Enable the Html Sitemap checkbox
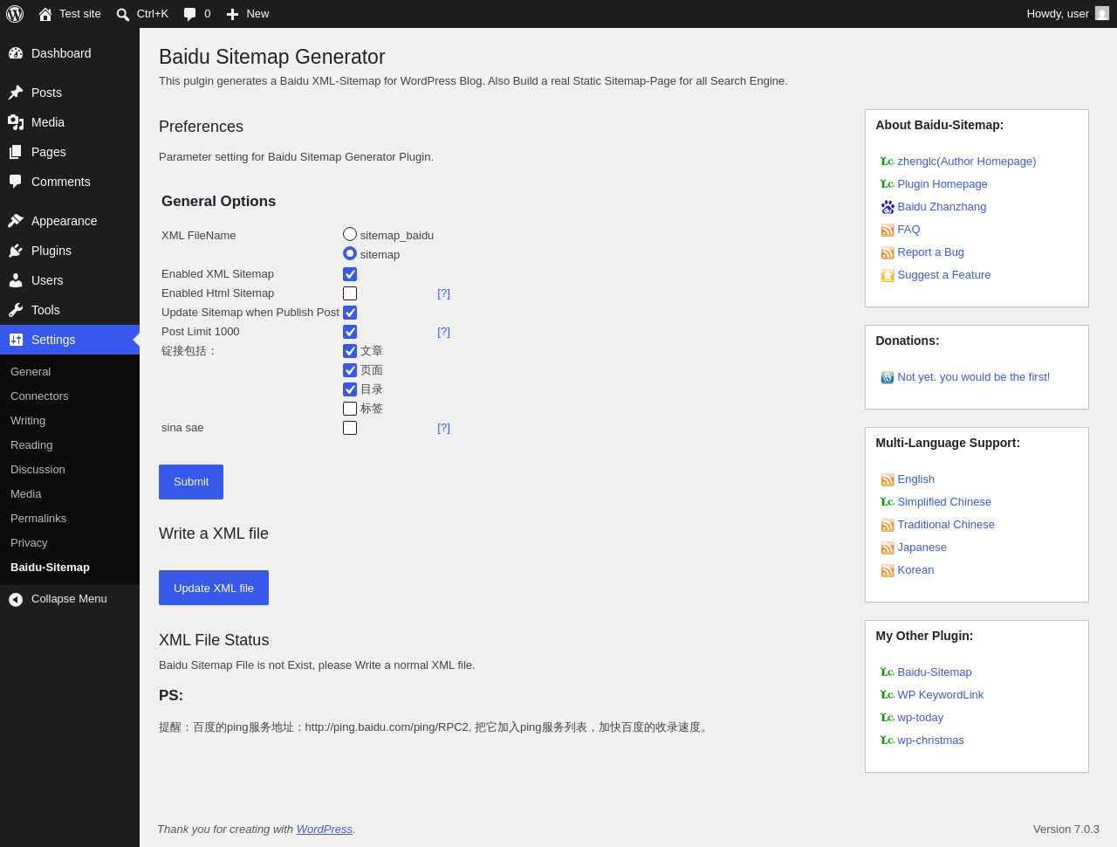Image resolution: width=1117 pixels, height=847 pixels. (350, 293)
